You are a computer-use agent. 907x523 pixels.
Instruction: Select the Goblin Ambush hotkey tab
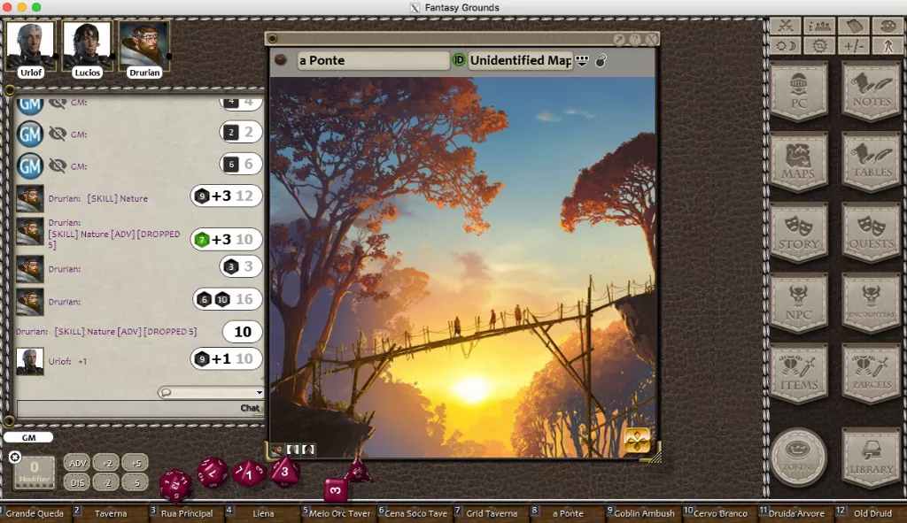tap(643, 513)
